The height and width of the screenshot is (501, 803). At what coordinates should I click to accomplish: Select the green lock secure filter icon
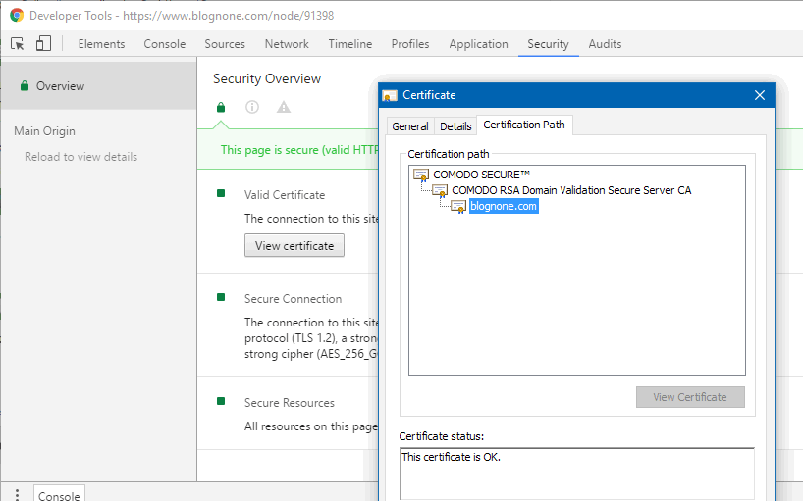(x=221, y=107)
